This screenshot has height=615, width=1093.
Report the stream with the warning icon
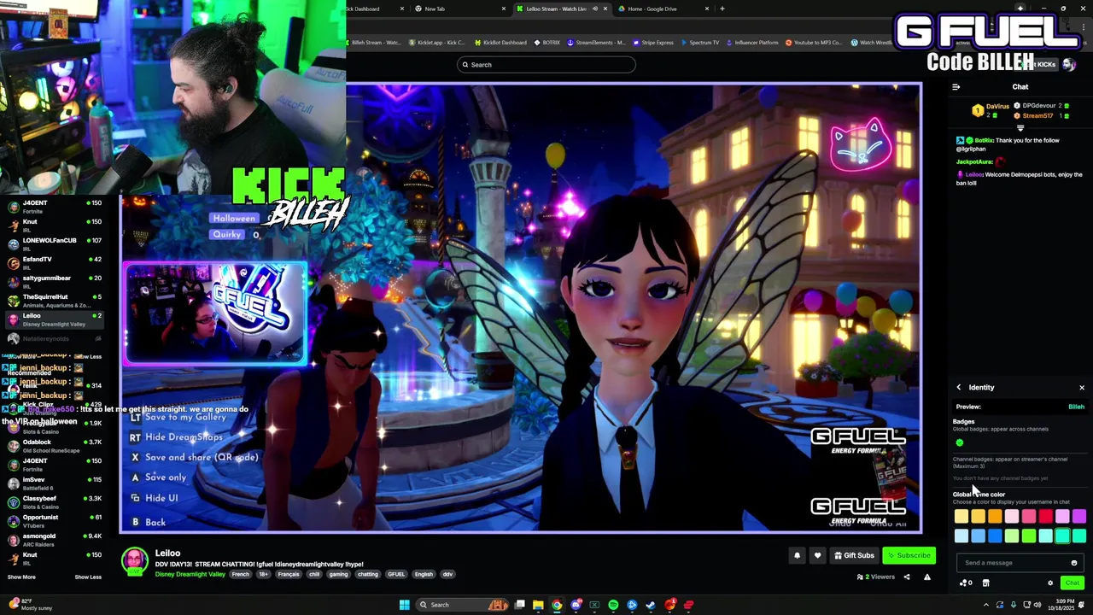927,577
